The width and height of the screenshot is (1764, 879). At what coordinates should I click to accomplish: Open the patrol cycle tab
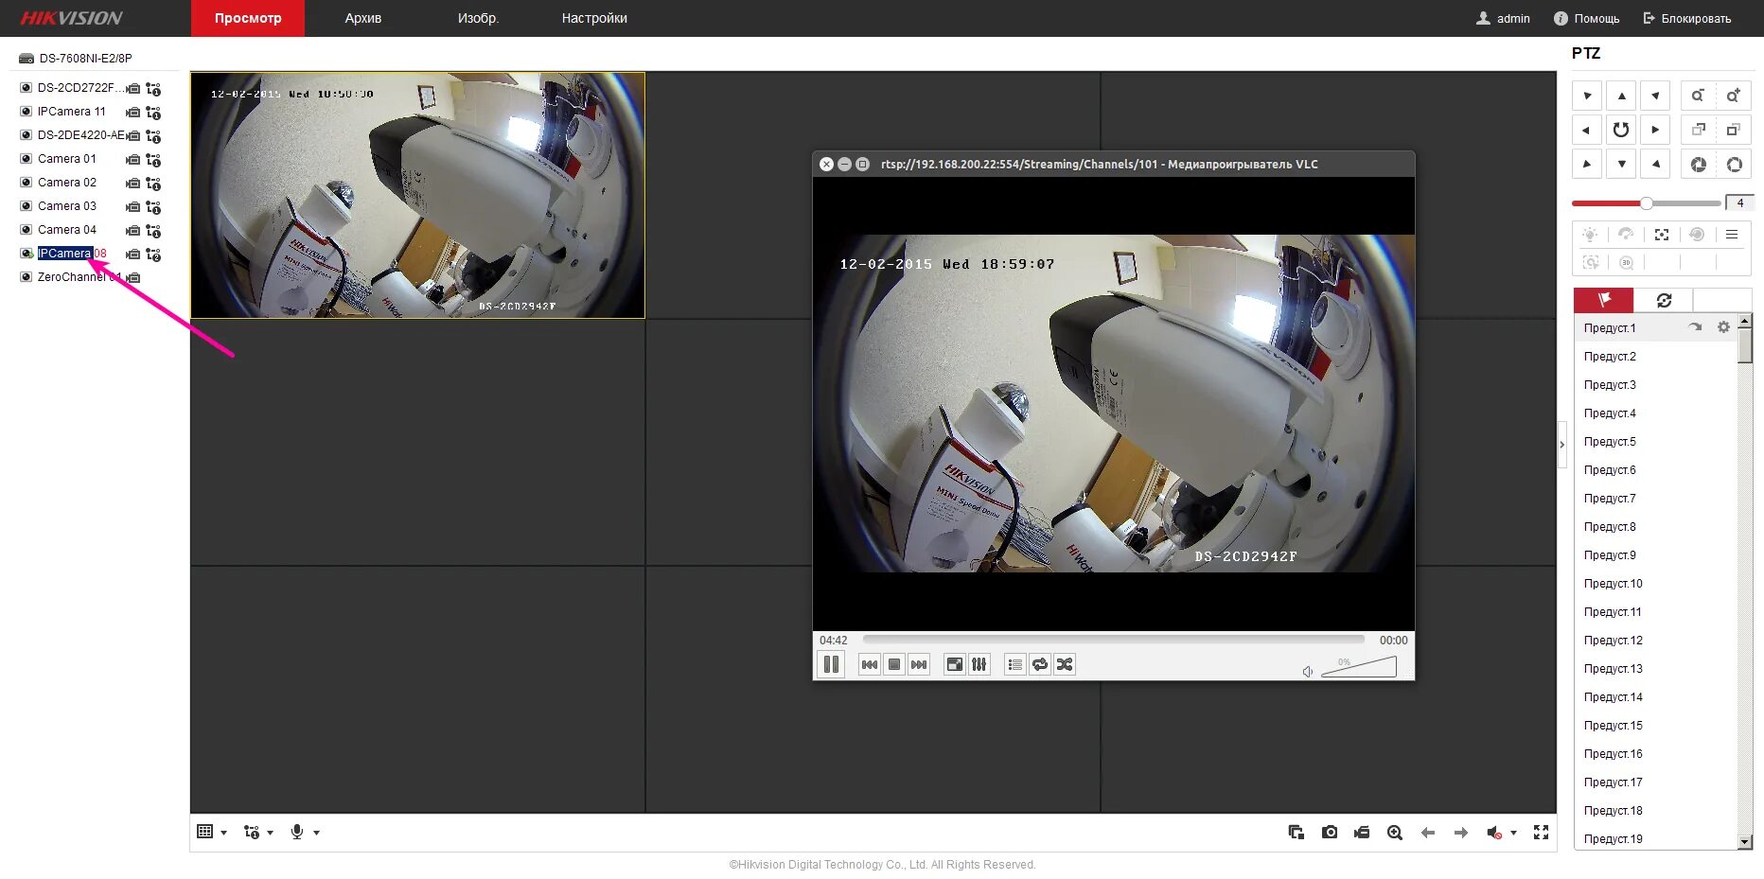point(1664,300)
